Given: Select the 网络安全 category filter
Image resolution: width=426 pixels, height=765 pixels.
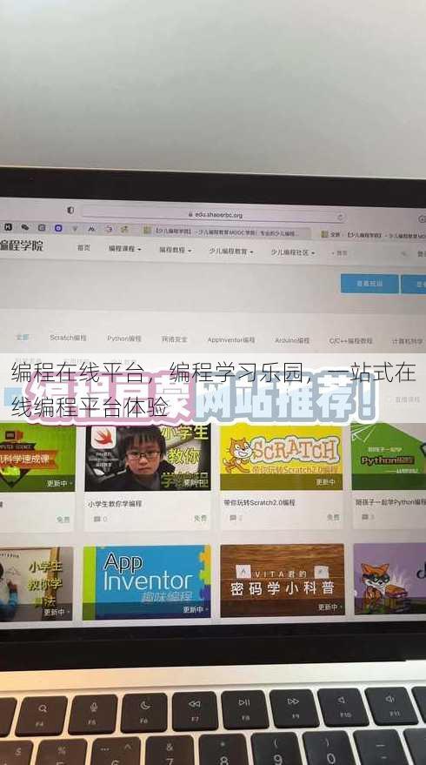Looking at the screenshot, I should pyautogui.click(x=175, y=339).
